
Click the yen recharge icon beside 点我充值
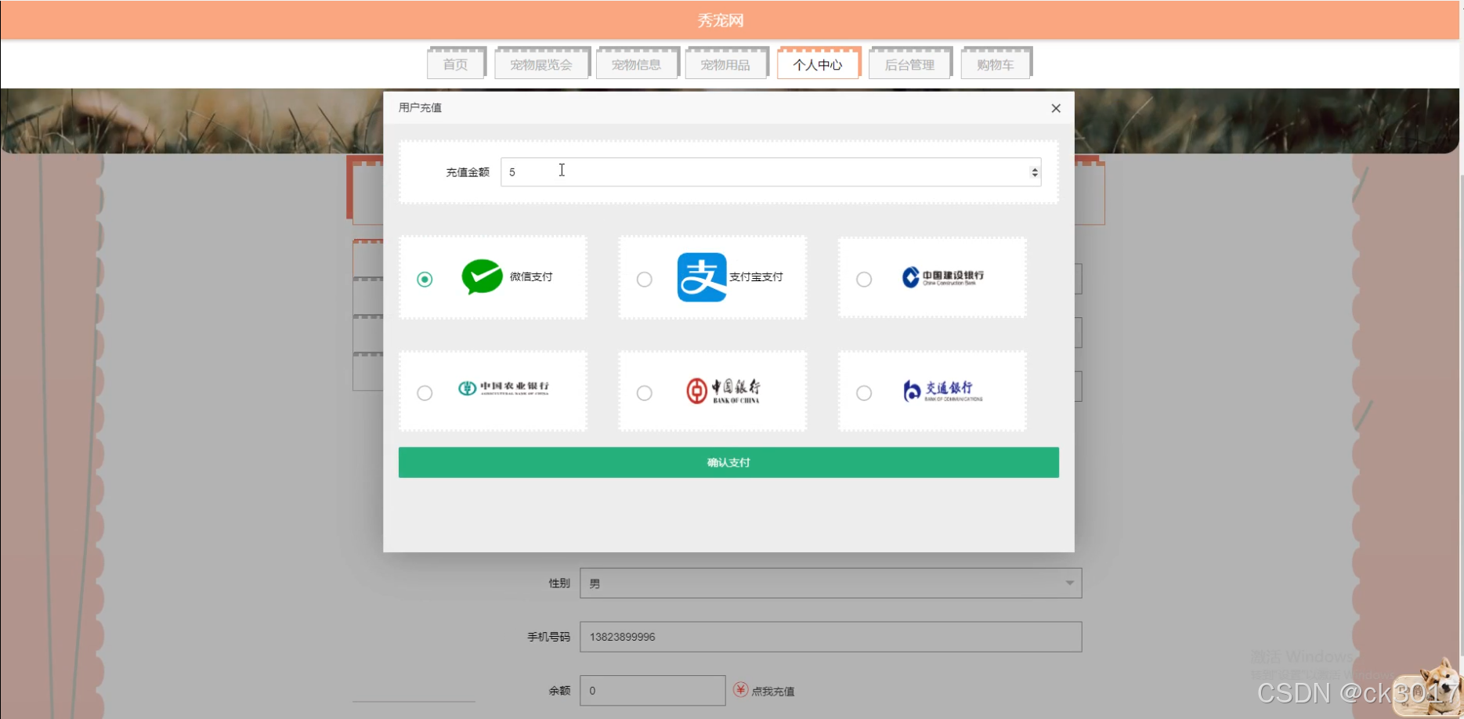740,690
